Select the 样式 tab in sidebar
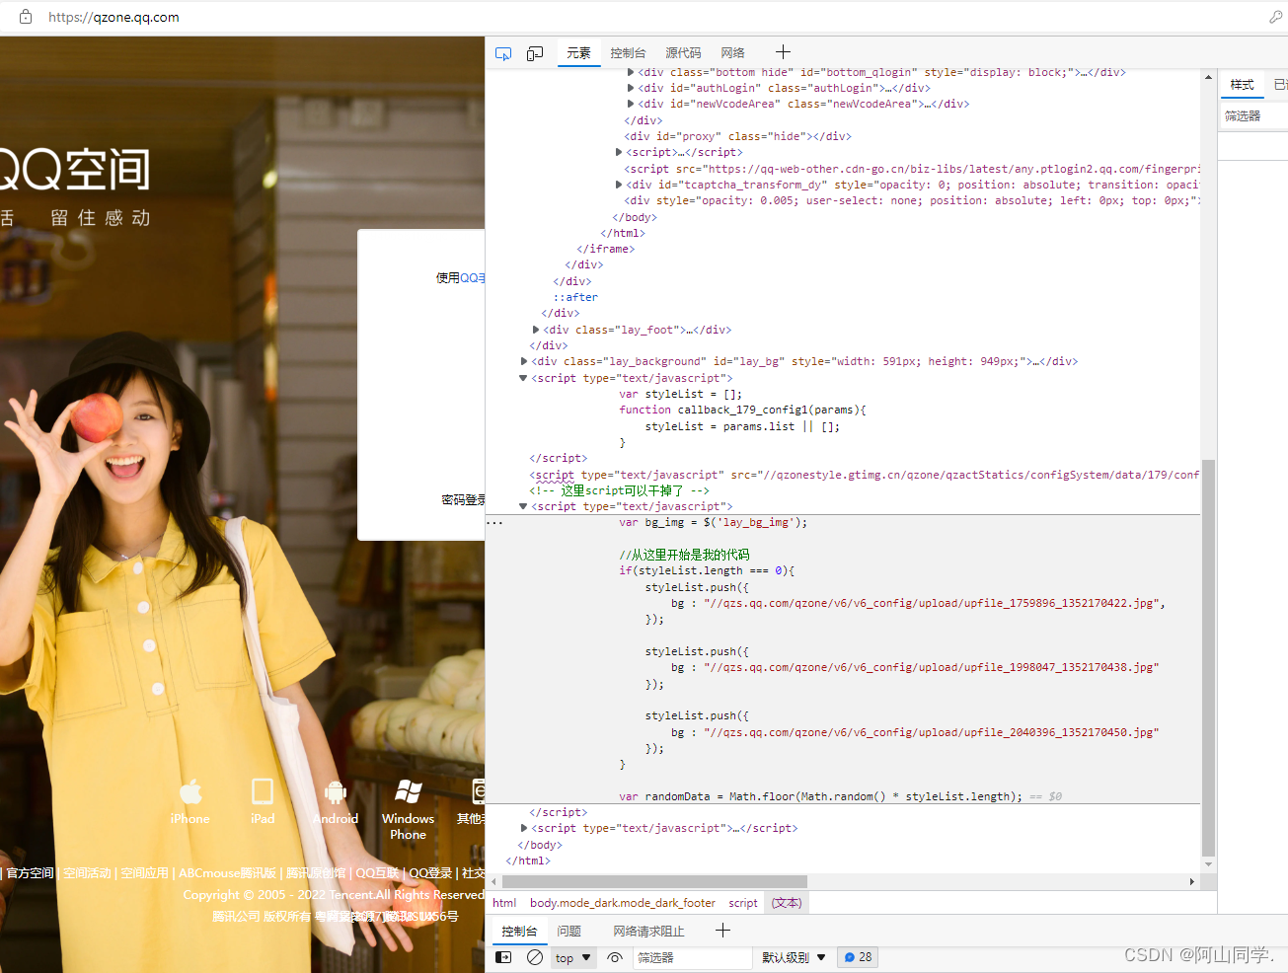Viewport: 1288px width, 973px height. [1242, 85]
